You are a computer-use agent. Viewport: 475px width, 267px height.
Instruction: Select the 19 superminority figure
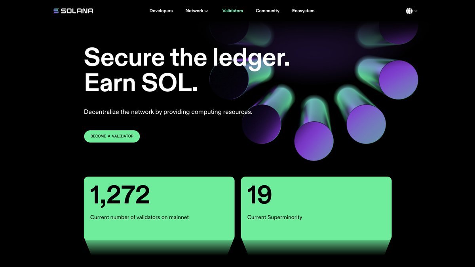coord(259,195)
